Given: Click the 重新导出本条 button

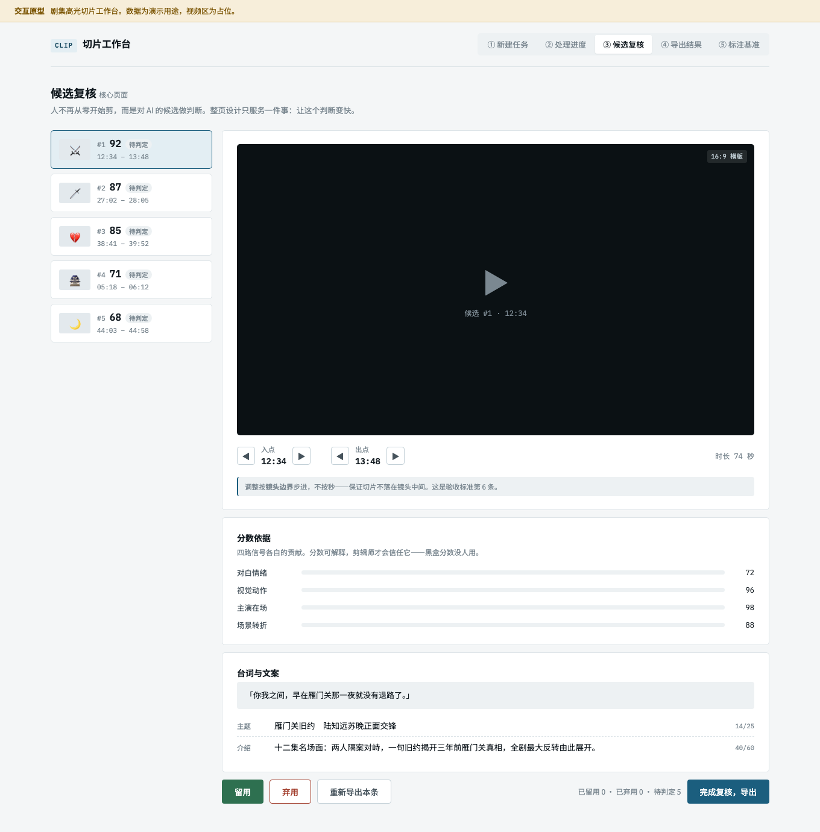Looking at the screenshot, I should 354,792.
